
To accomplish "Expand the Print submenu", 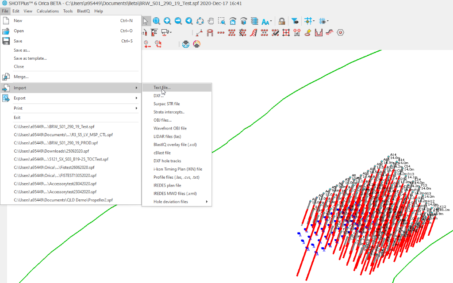I will (71, 108).
